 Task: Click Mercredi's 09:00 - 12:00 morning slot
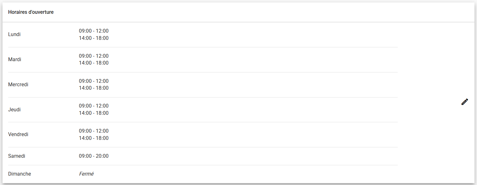pos(94,81)
